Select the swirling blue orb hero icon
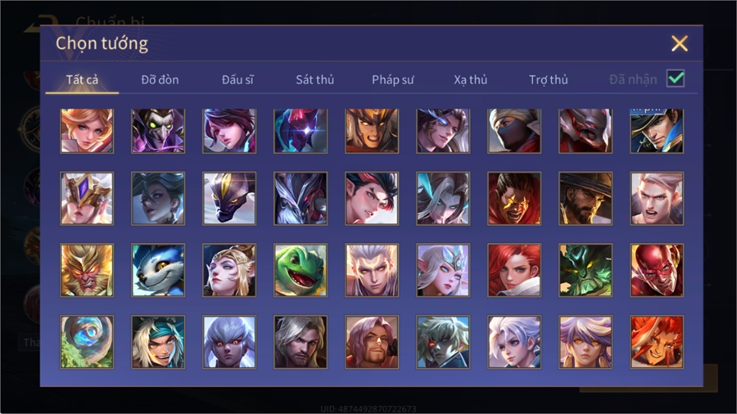This screenshot has width=737, height=414. point(87,342)
